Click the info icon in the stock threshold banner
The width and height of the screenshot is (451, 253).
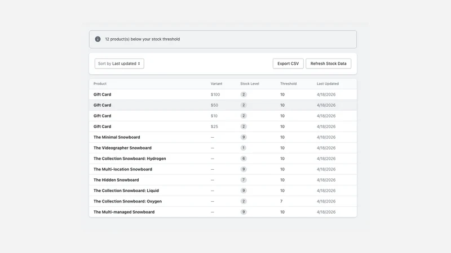[x=98, y=39]
